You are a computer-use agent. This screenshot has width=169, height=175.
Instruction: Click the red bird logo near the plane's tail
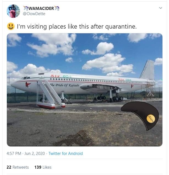pyautogui.click(x=132, y=86)
